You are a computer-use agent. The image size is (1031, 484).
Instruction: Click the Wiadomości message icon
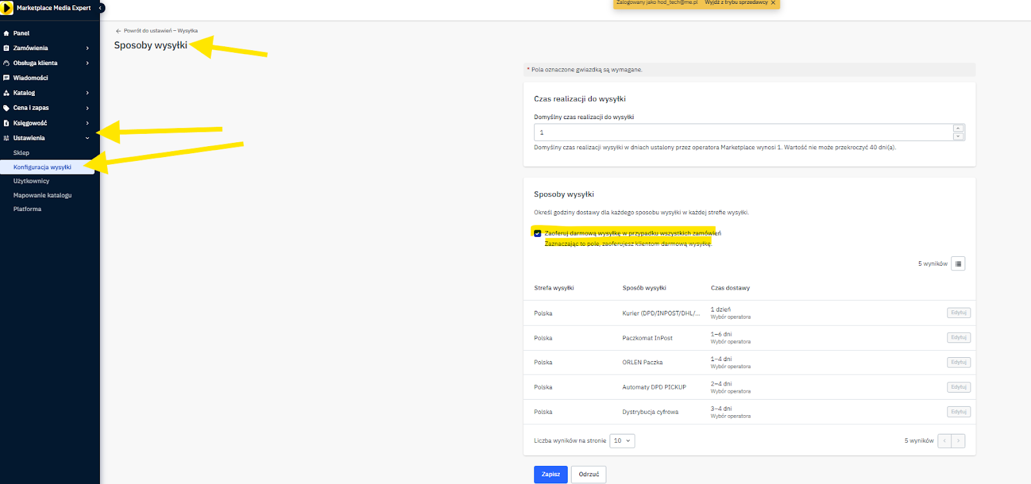pyautogui.click(x=6, y=78)
